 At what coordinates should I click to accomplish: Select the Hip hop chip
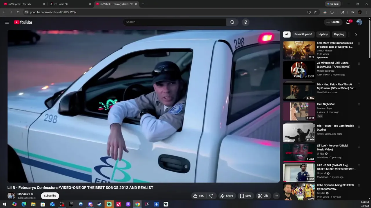323,34
